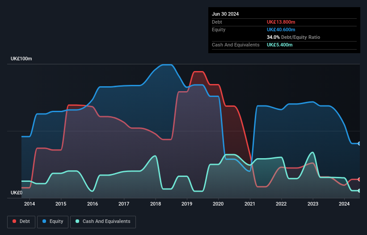Image resolution: width=367 pixels, height=235 pixels.
Task: Click the Jun 30 2024 tooltip date
Action: point(225,14)
